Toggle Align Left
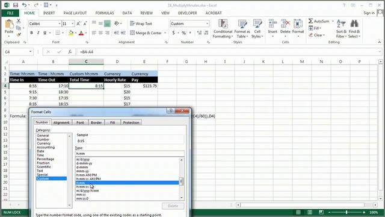This screenshot has height=217, width=385. 94,33
